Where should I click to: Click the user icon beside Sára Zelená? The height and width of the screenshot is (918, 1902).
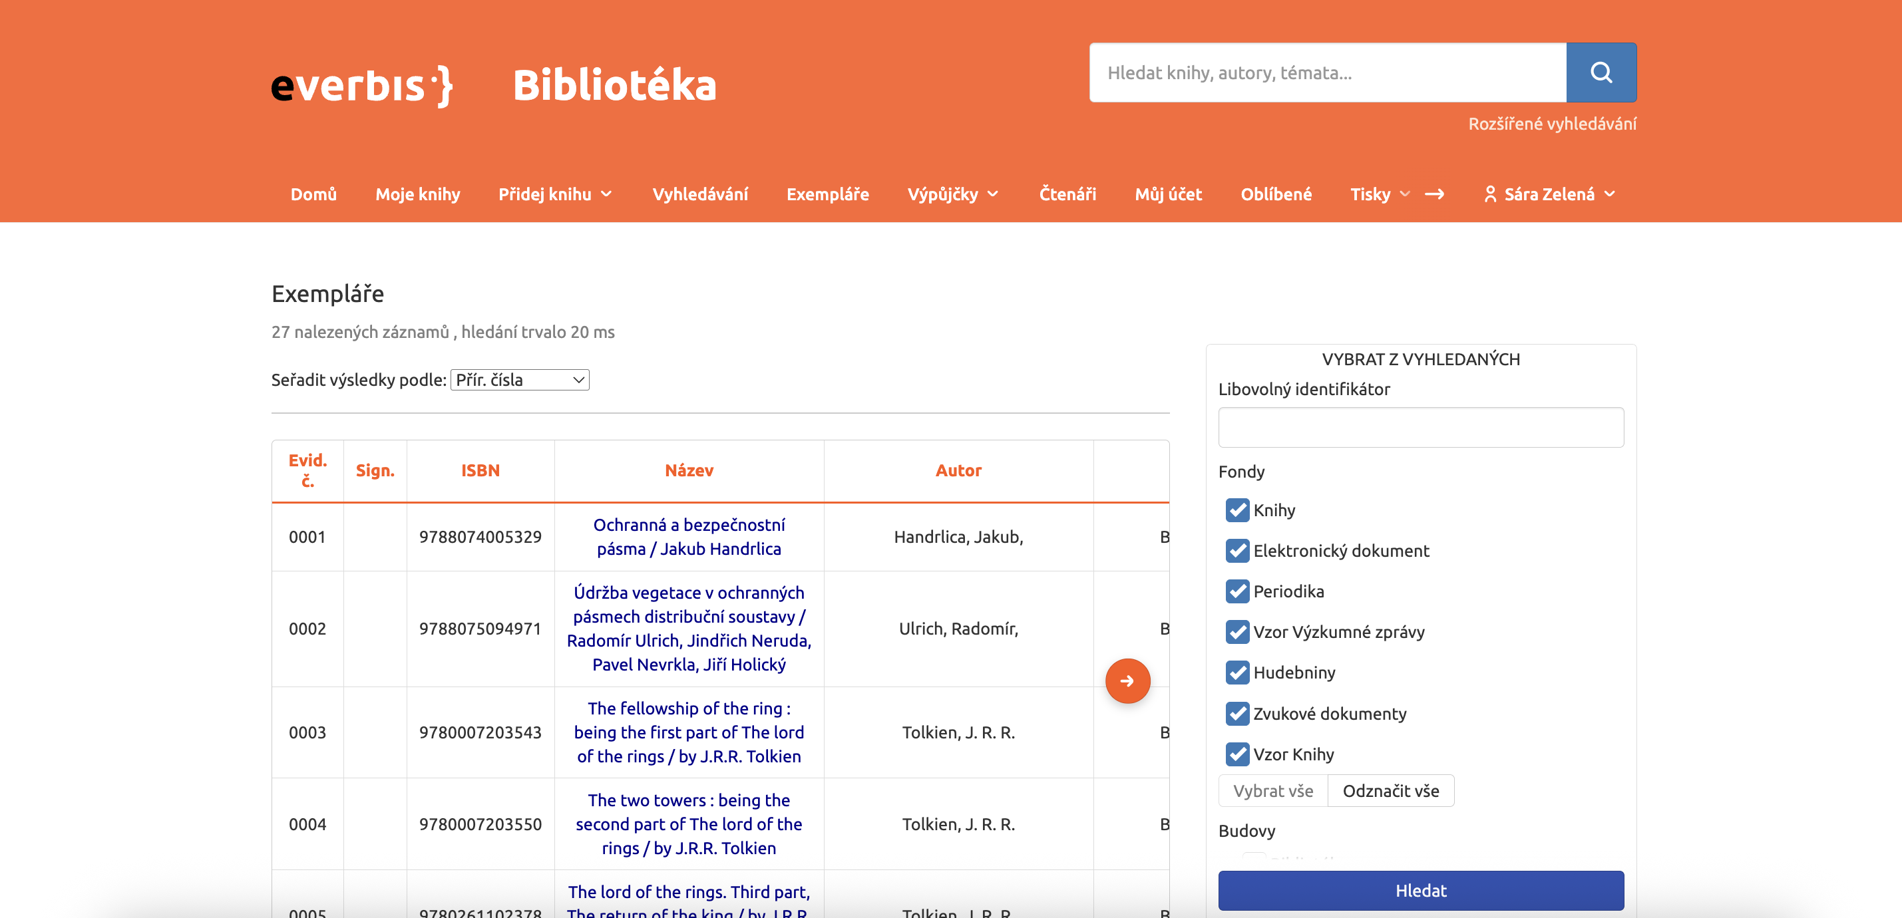(x=1490, y=194)
